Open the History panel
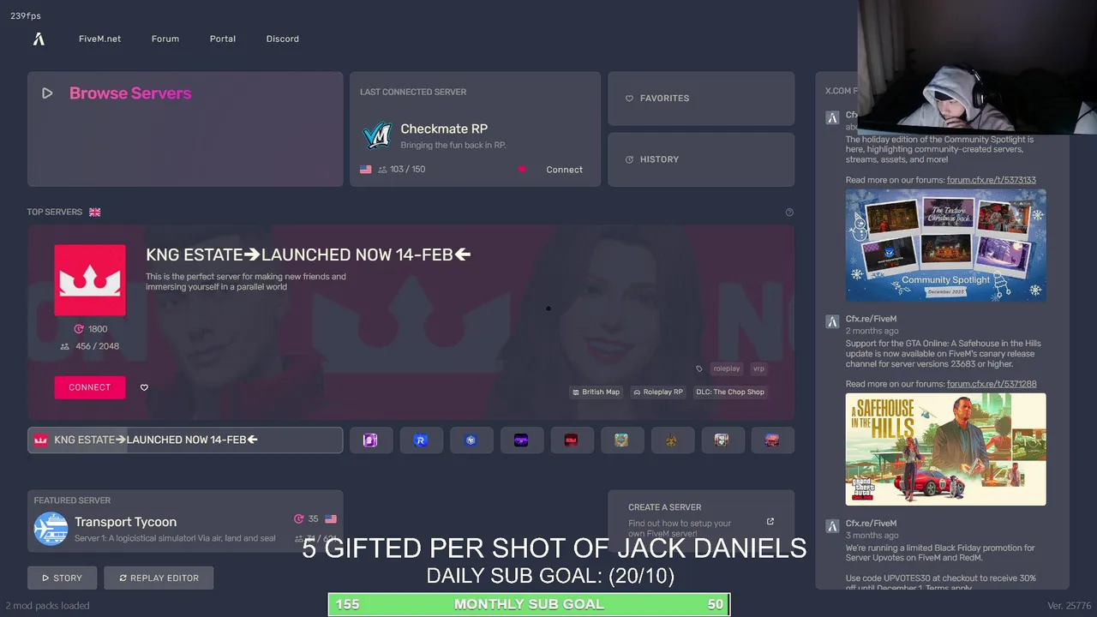1097x617 pixels. tap(701, 159)
